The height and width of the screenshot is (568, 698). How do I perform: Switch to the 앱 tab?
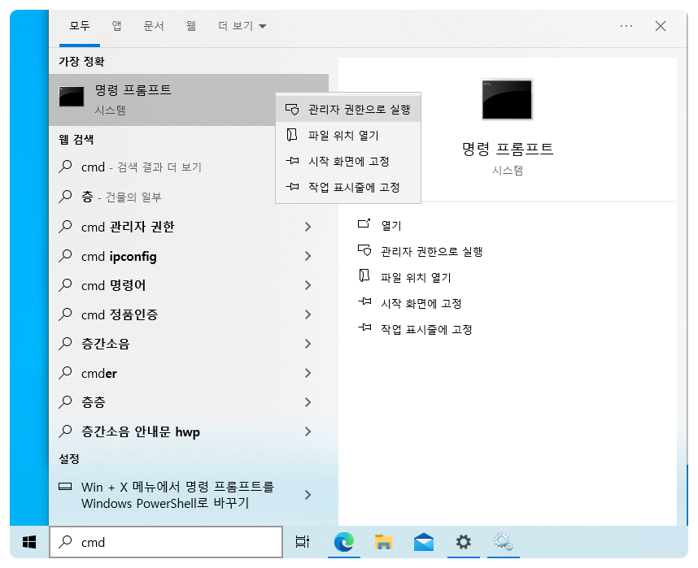116,26
